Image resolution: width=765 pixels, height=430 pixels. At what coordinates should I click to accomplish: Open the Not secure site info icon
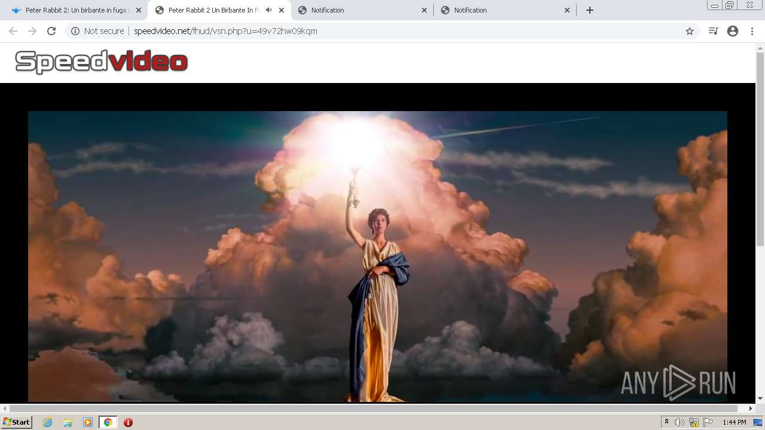click(x=75, y=31)
